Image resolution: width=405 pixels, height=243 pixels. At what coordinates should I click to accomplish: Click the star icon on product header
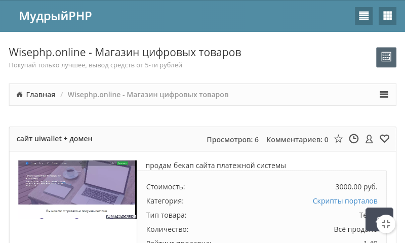click(338, 139)
